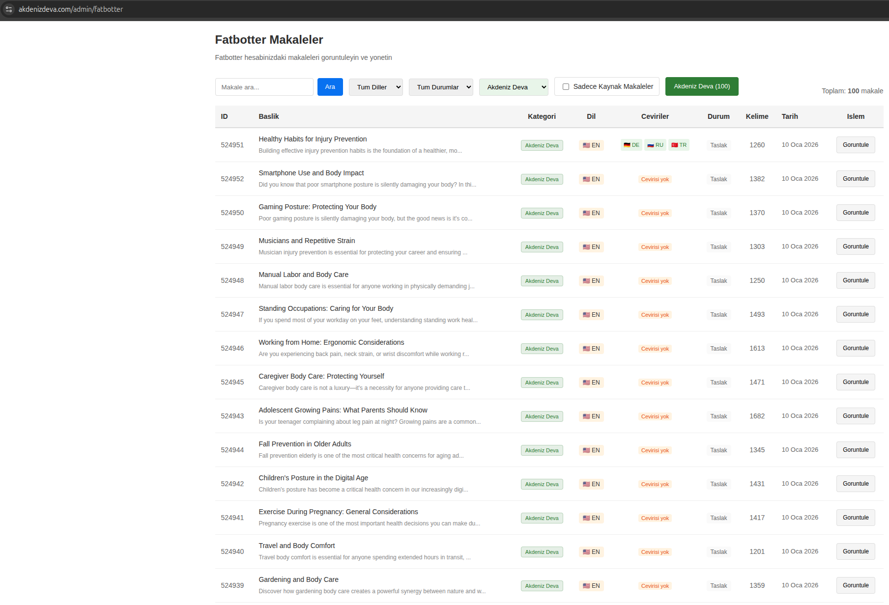The image size is (889, 605).
Task: Click Goruntule in Travel and Body Comfort row
Action: [856, 551]
